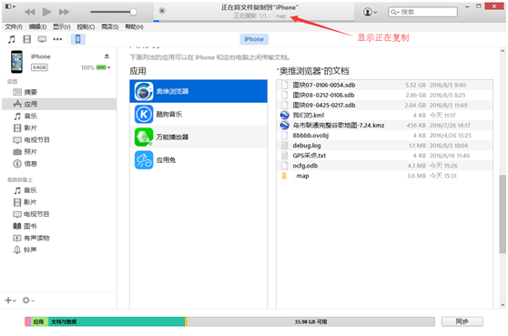Eject the iPhone device
Screen dimensions: 508x336
[x=107, y=56]
